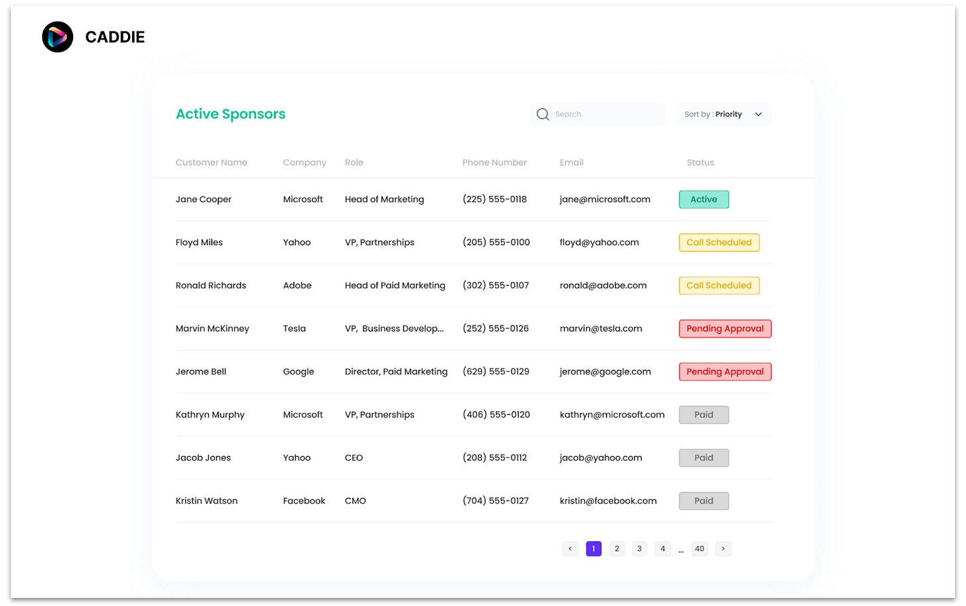Click the Phone Number column header
This screenshot has width=966, height=606.
(x=494, y=162)
